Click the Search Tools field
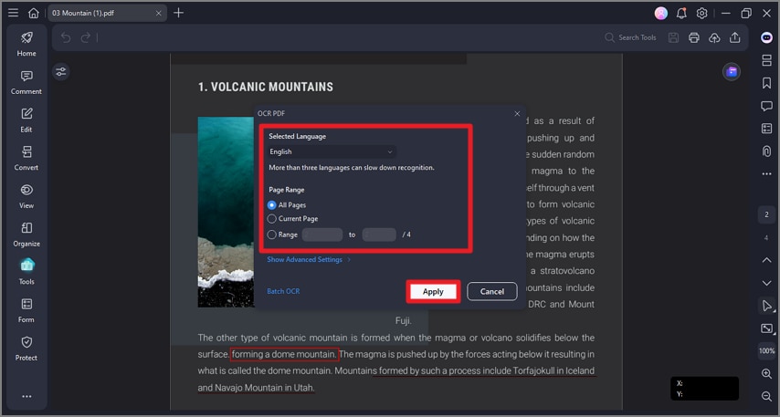Image resolution: width=780 pixels, height=417 pixels. click(x=631, y=37)
